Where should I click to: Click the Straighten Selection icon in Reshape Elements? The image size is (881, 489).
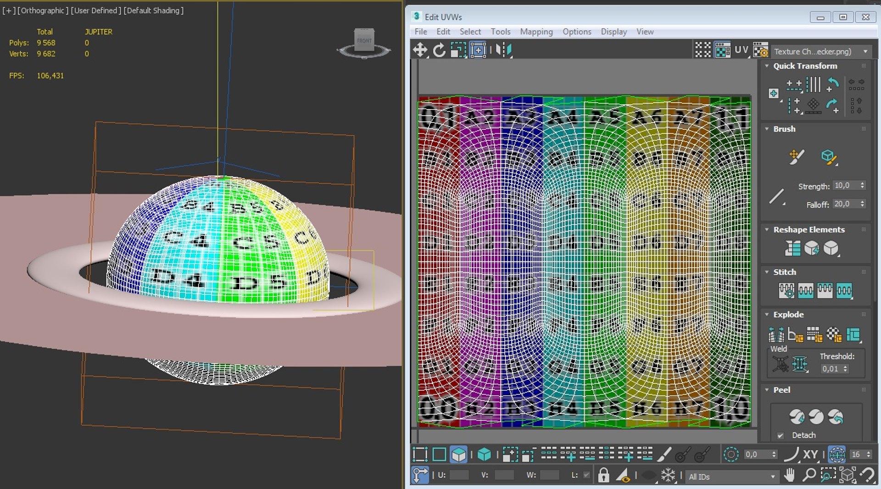coord(792,249)
